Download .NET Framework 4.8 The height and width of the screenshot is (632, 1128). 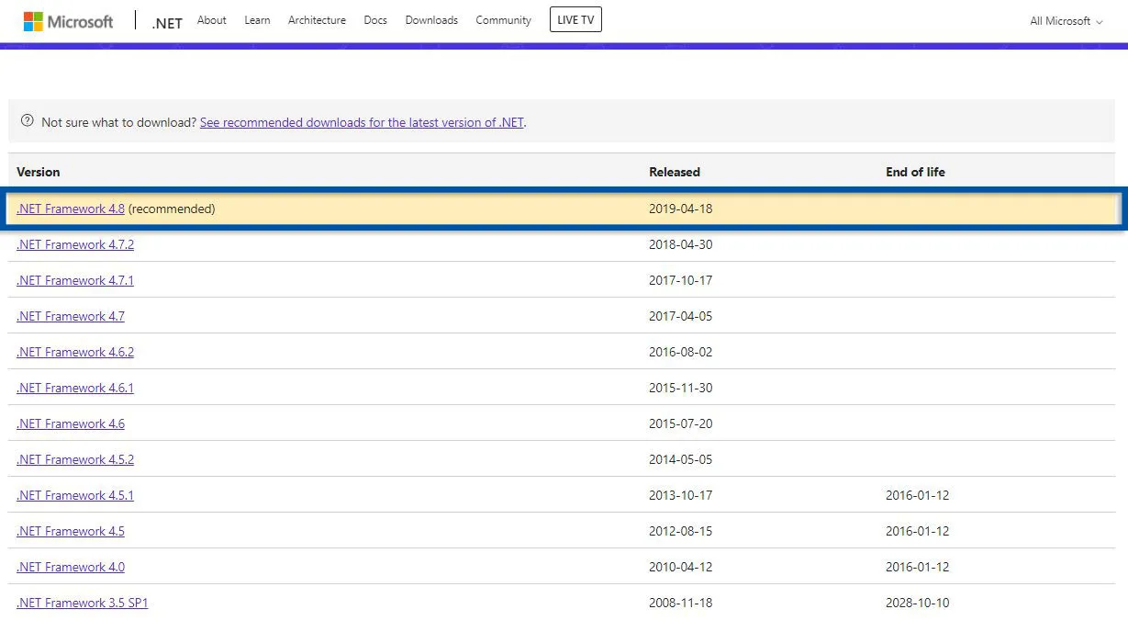[70, 209]
